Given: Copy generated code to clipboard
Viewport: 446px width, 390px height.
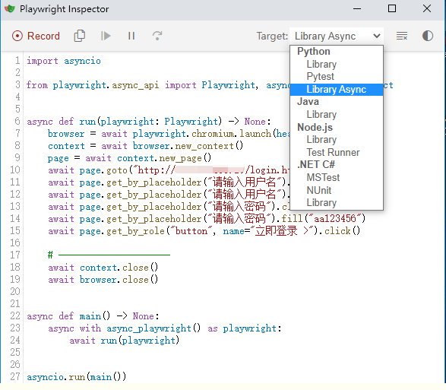Looking at the screenshot, I should pyautogui.click(x=79, y=36).
